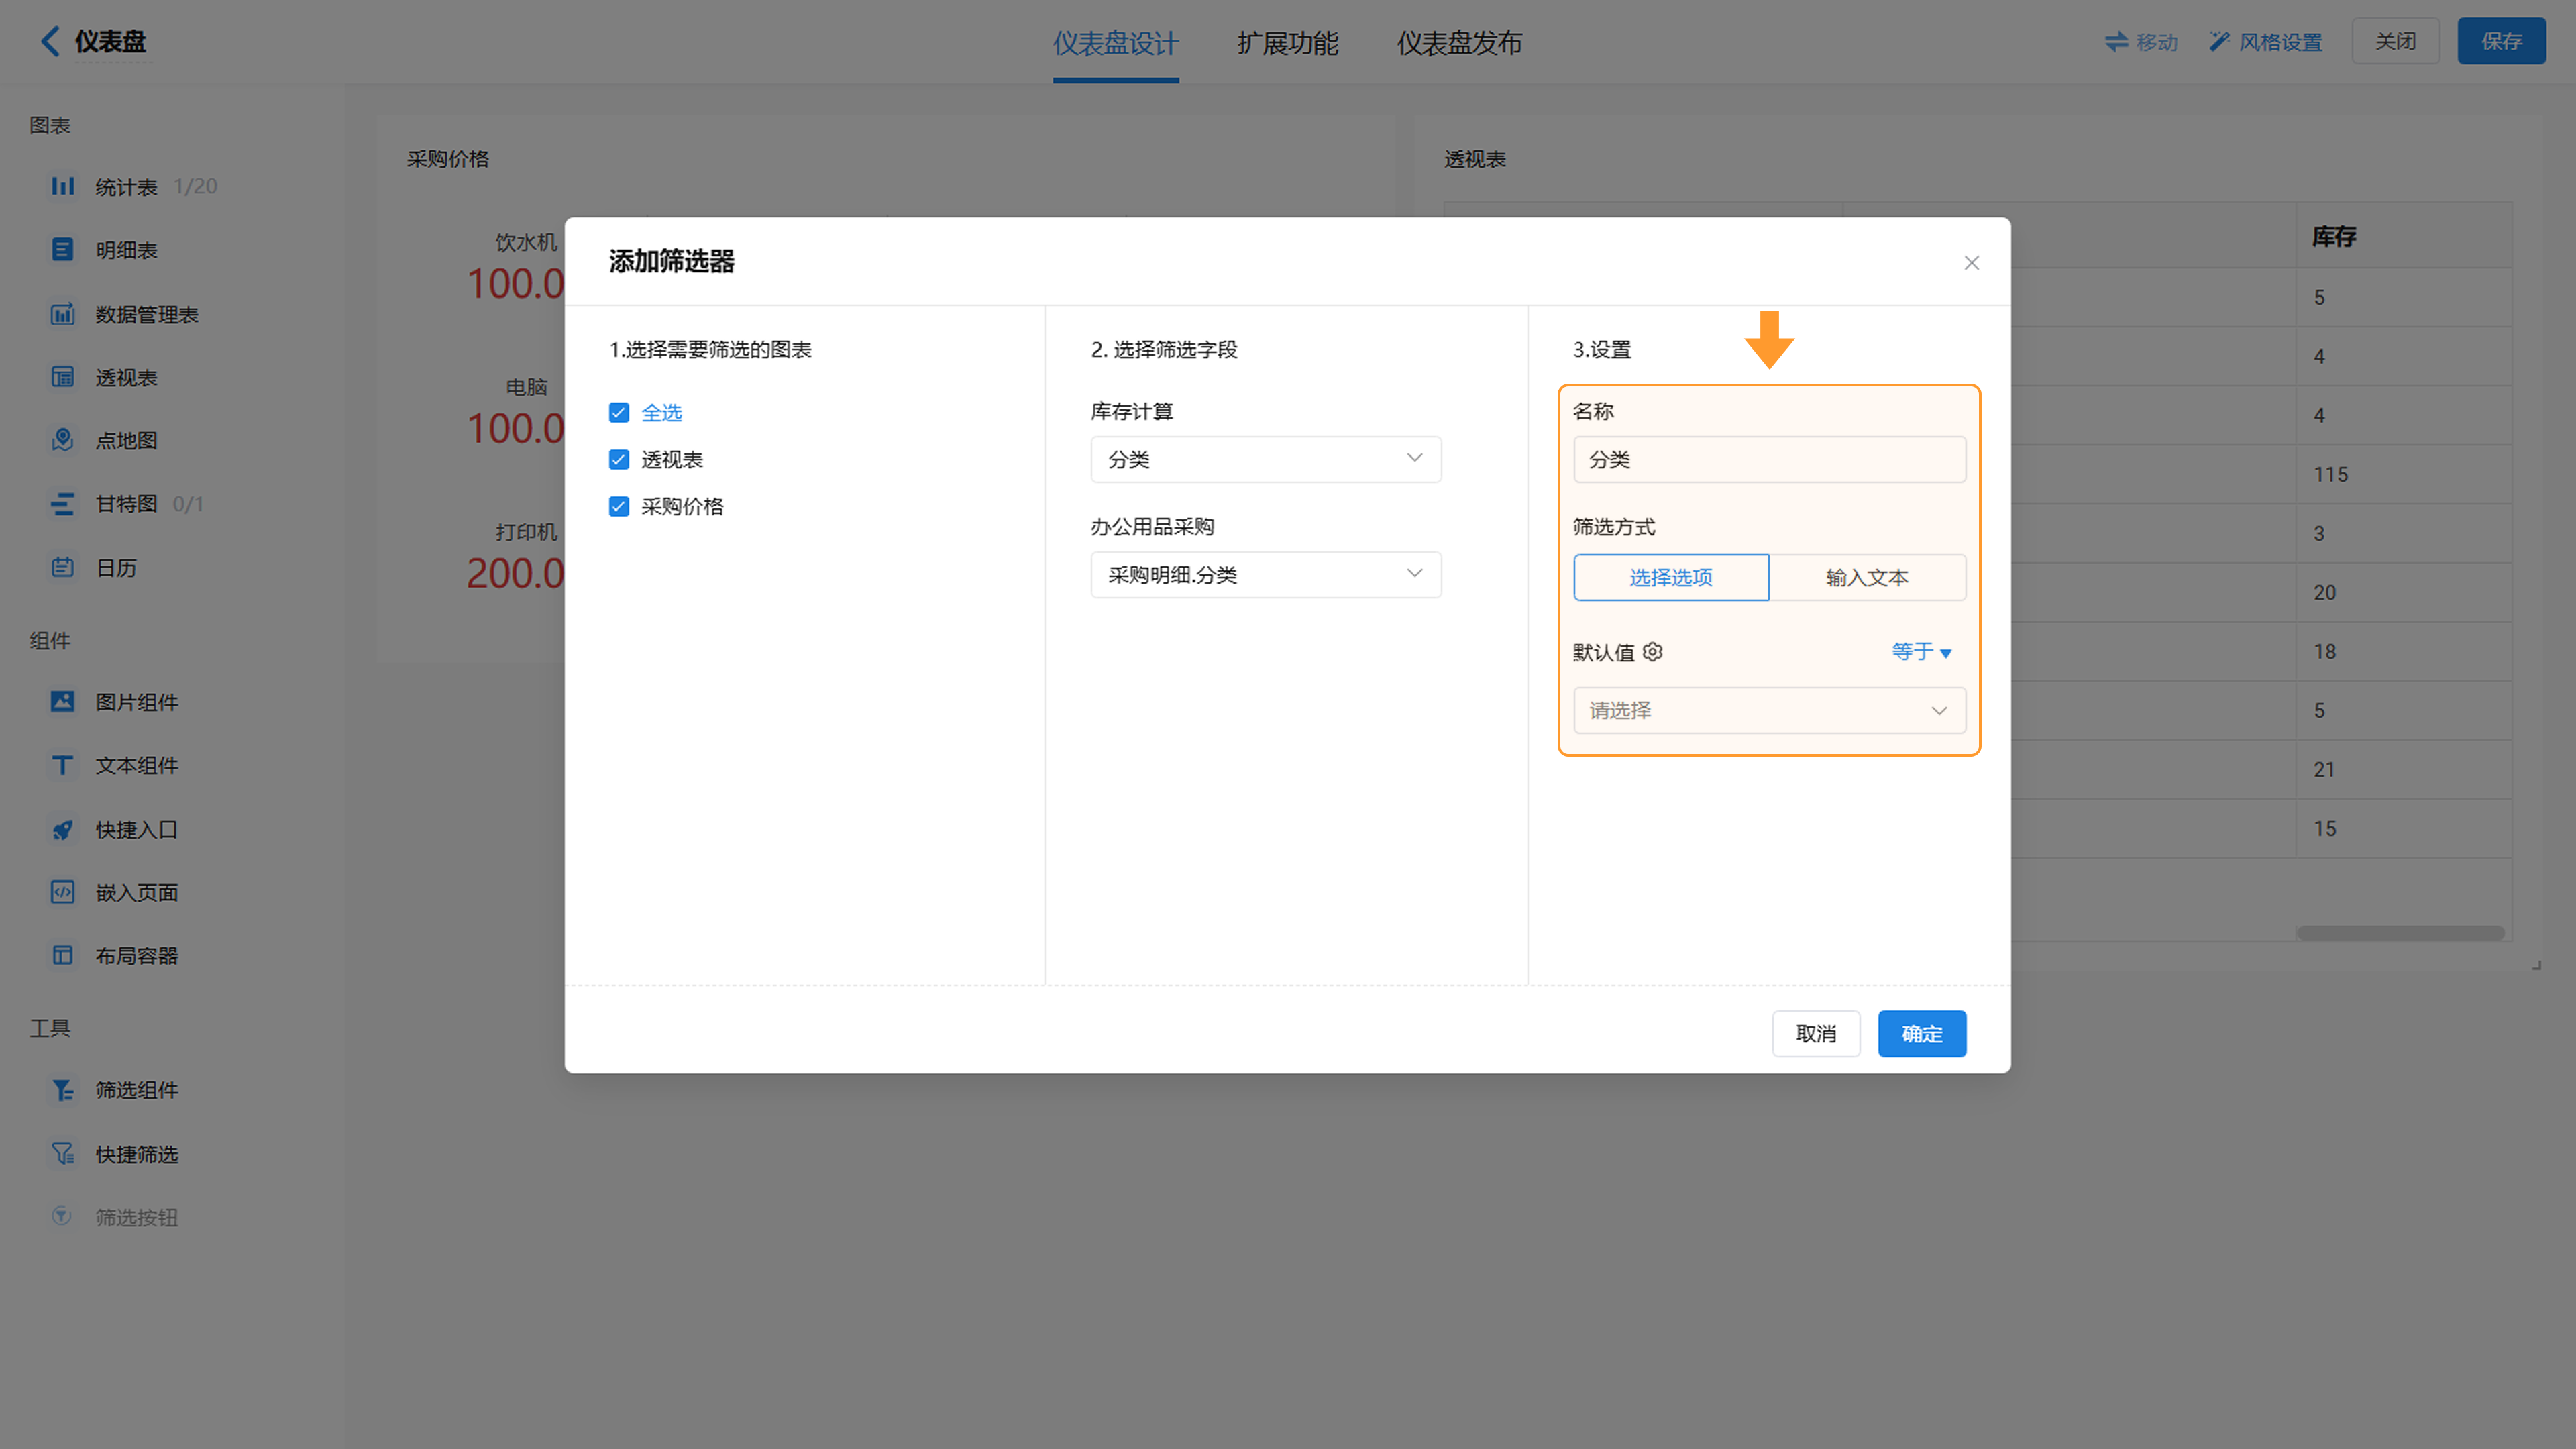This screenshot has height=1449, width=2576.
Task: Select the 透视表 sidebar icon
Action: [63, 377]
